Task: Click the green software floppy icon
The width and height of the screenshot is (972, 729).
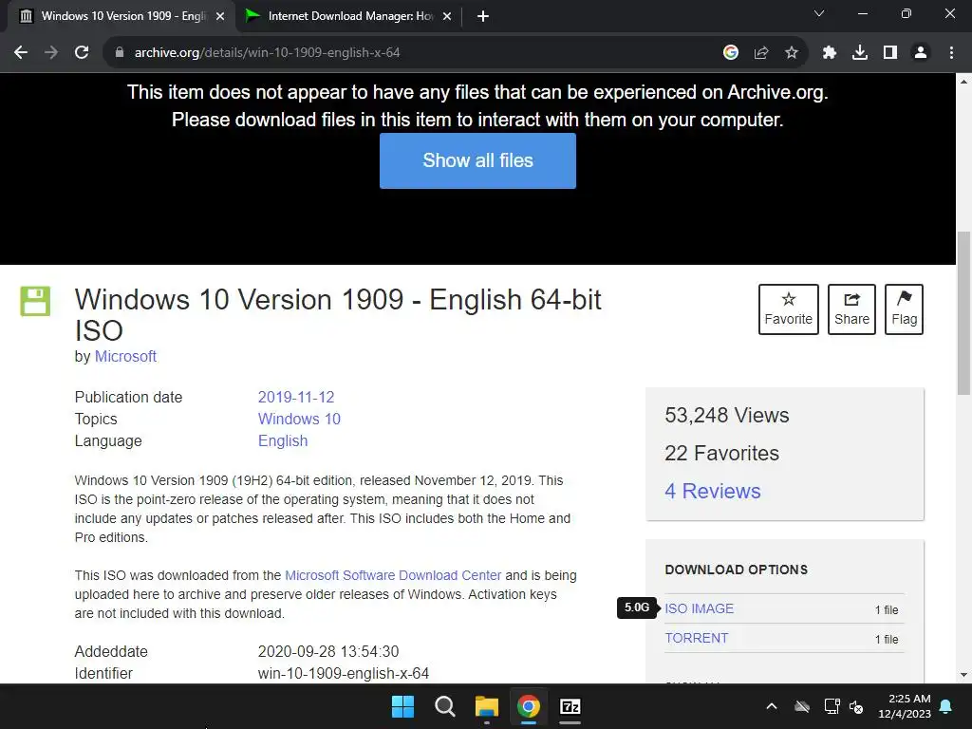Action: pos(35,301)
